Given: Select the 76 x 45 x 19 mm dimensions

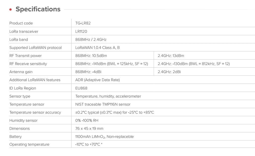Looking at the screenshot, I should [x=89, y=129].
